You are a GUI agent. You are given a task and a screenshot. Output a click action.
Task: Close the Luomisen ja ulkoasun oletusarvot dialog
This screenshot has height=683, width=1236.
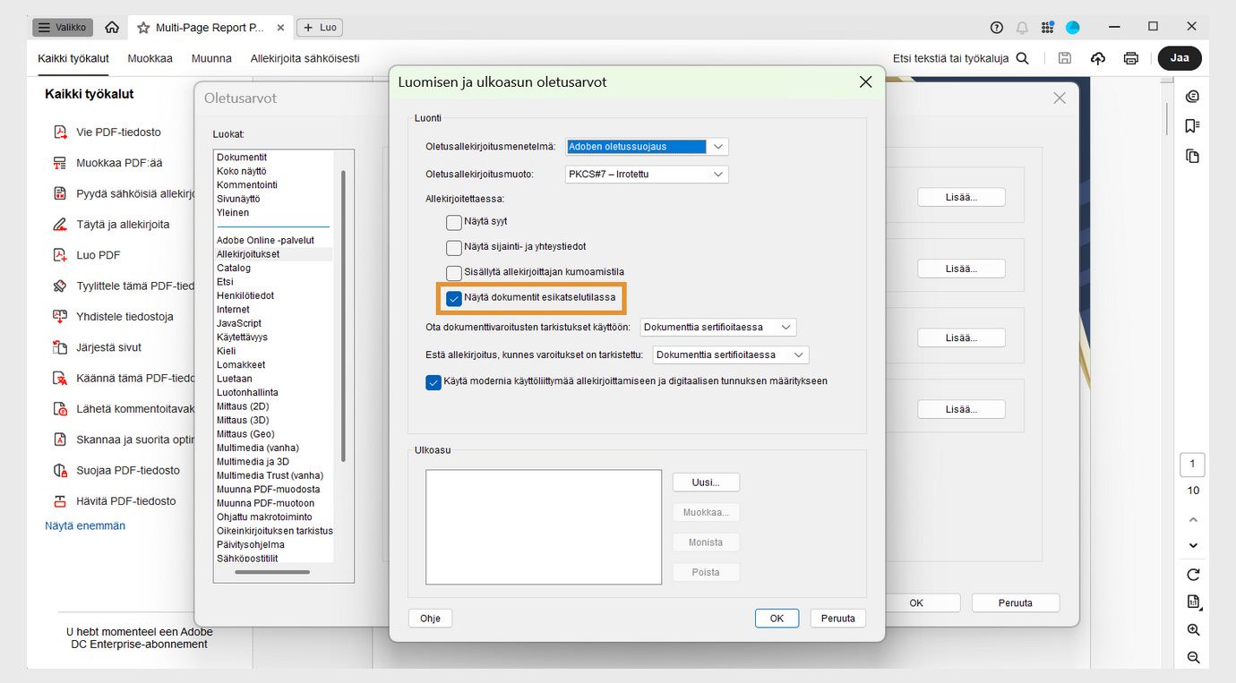(865, 82)
